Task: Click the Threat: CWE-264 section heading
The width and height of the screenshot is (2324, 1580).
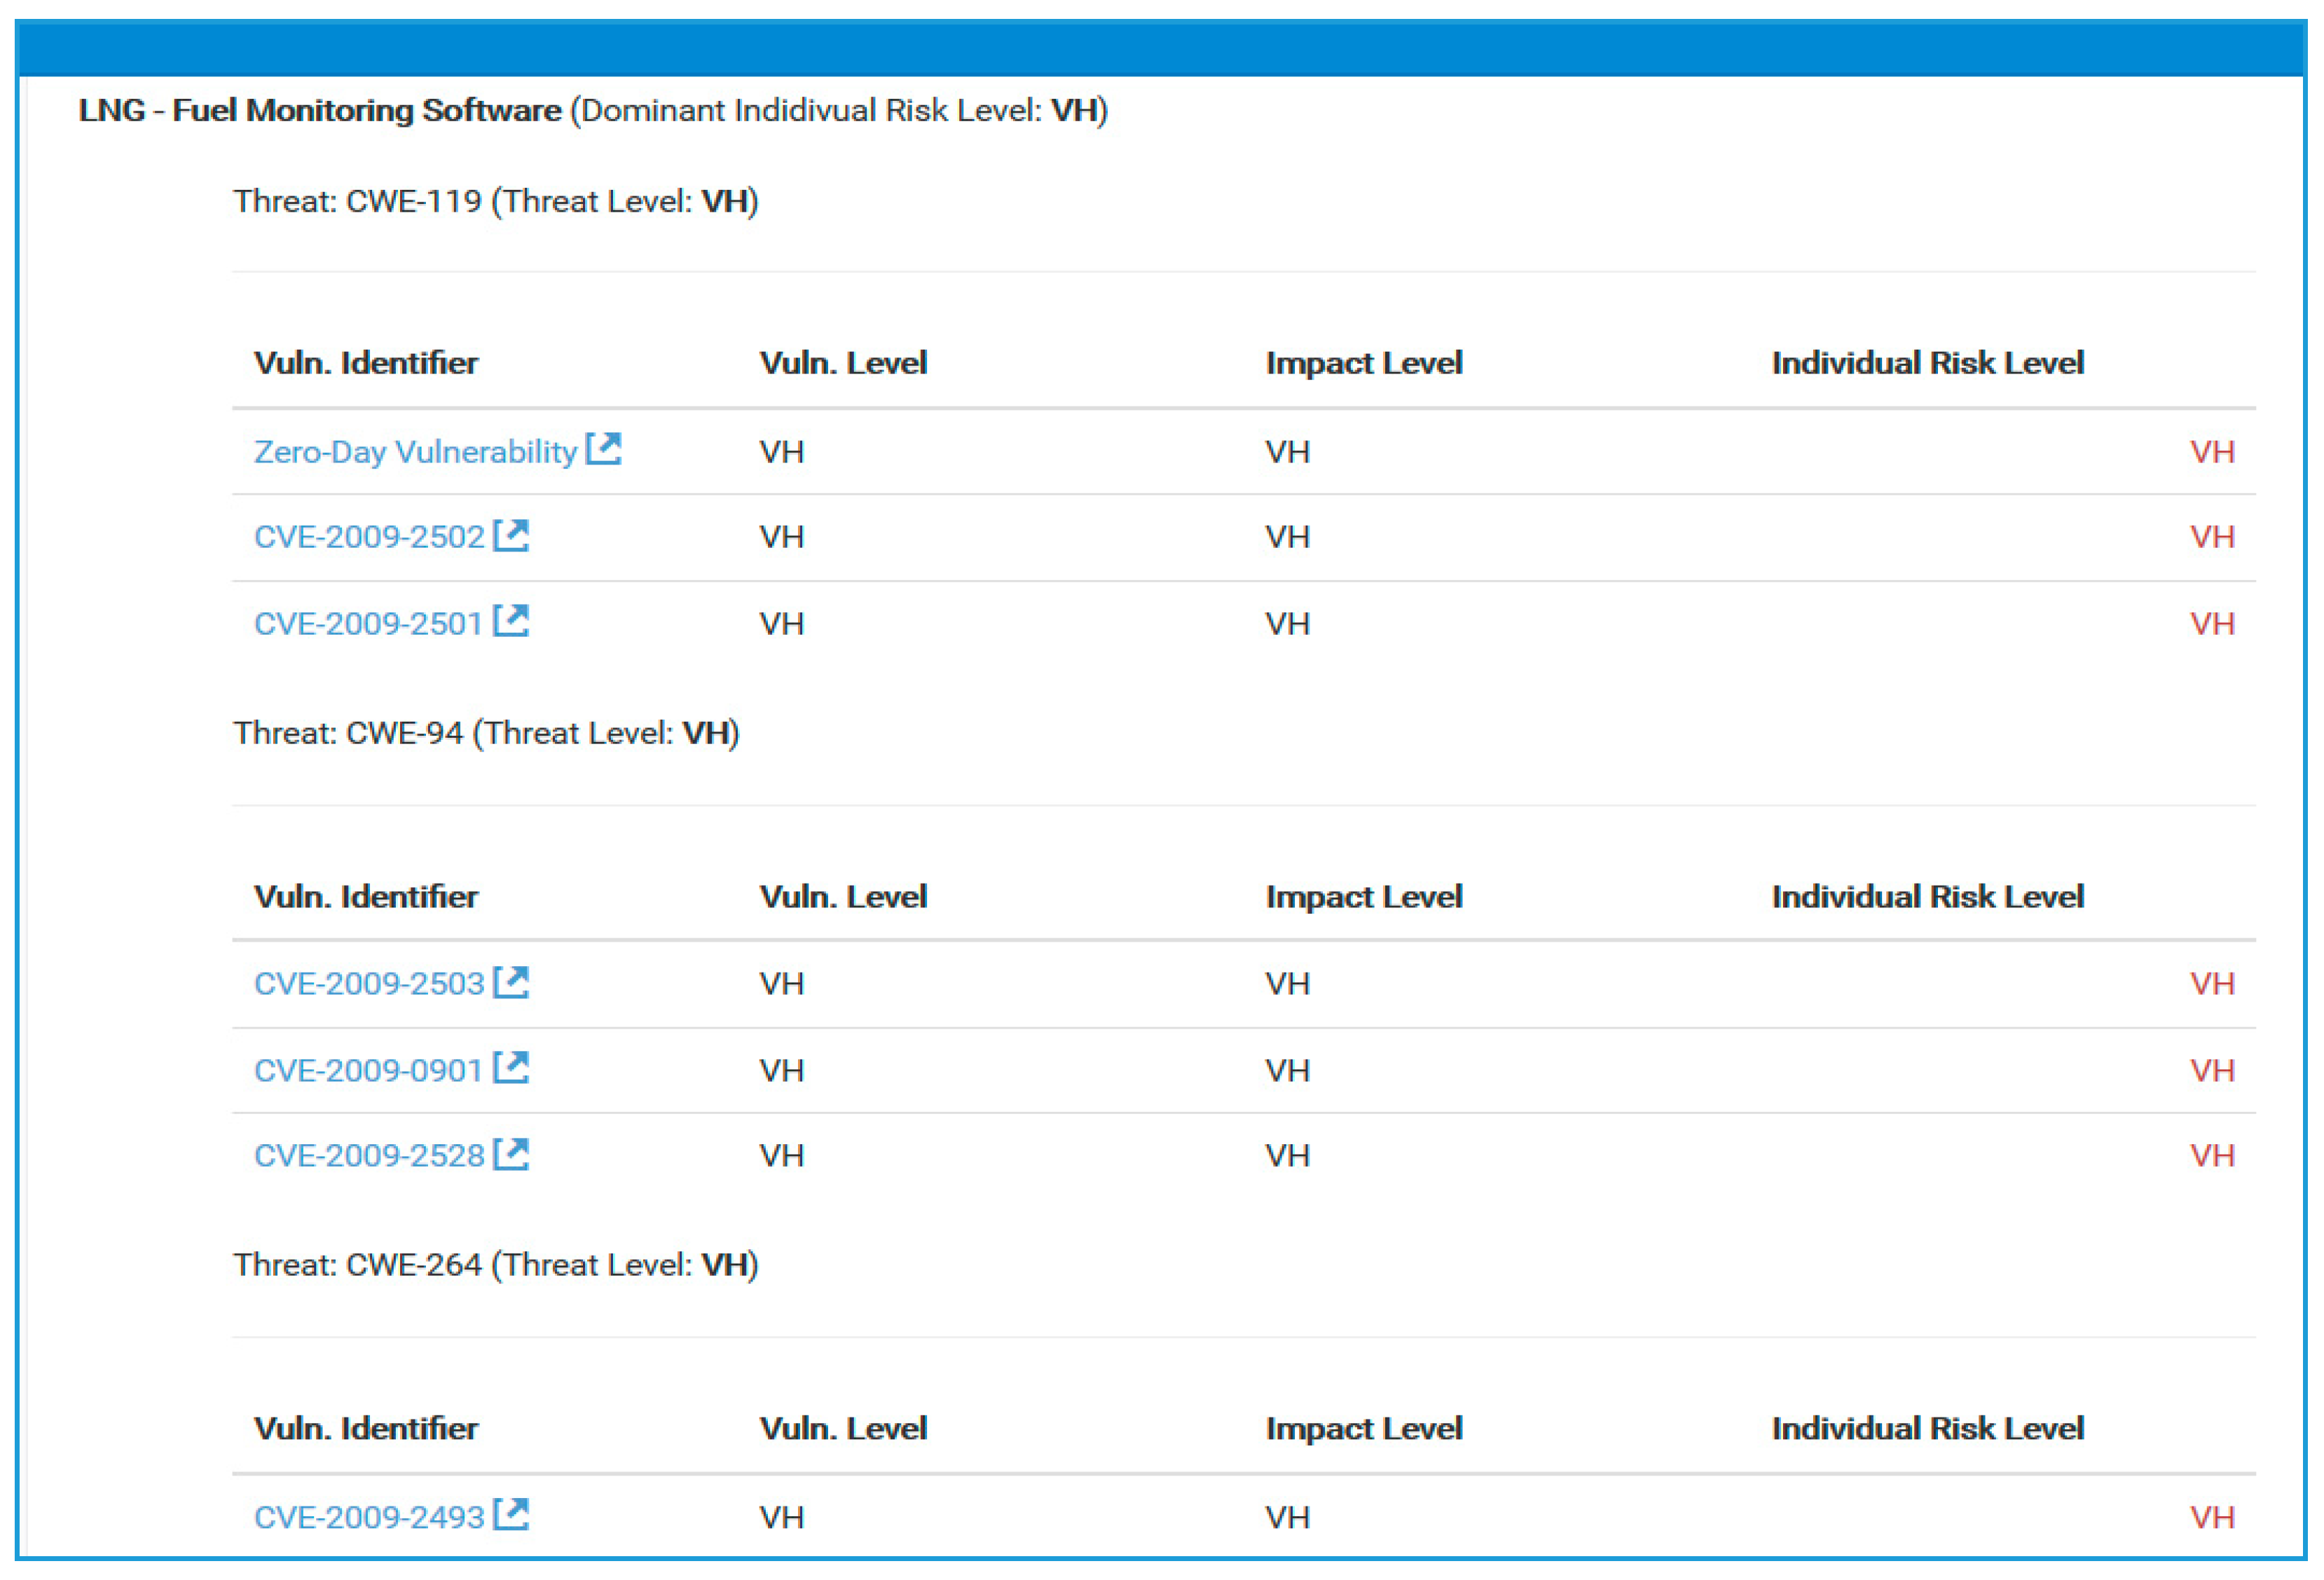Action: 495,1265
